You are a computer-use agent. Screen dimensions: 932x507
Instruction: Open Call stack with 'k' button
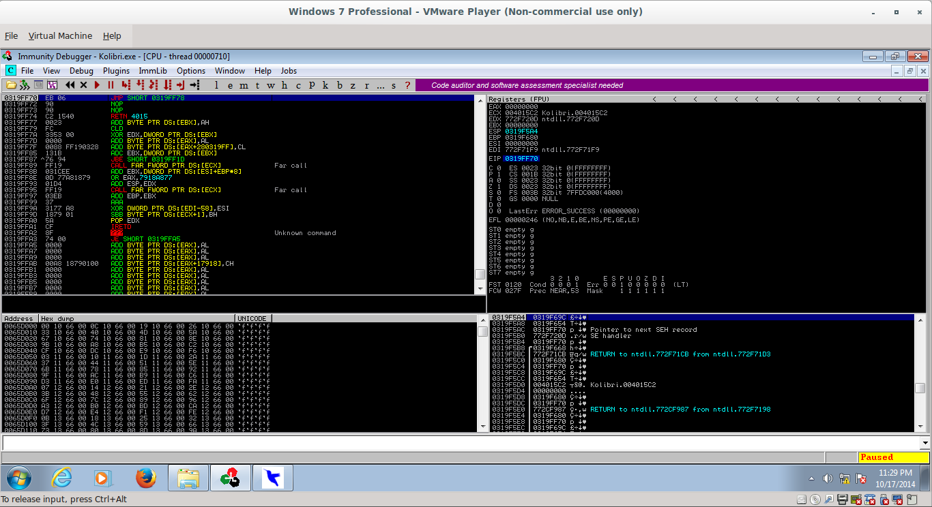(x=325, y=85)
